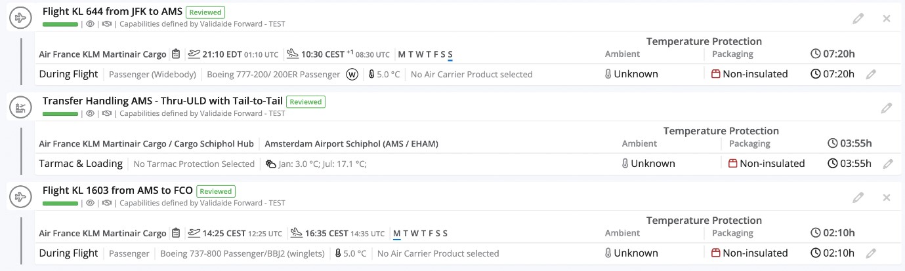Click the Transfer Handling AMS step icon
Image resolution: width=905 pixels, height=271 pixels.
tap(20, 107)
